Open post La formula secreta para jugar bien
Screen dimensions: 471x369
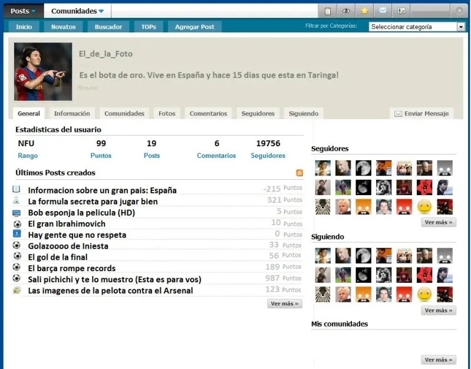click(x=93, y=202)
